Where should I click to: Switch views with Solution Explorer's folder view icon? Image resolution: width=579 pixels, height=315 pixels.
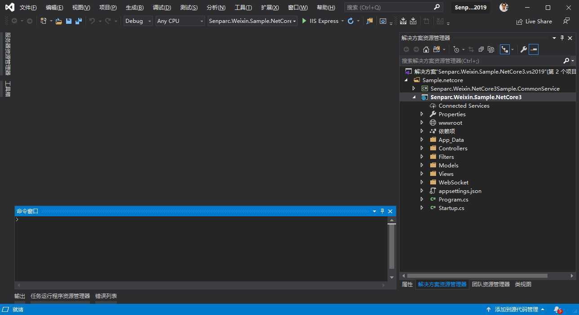click(x=436, y=49)
